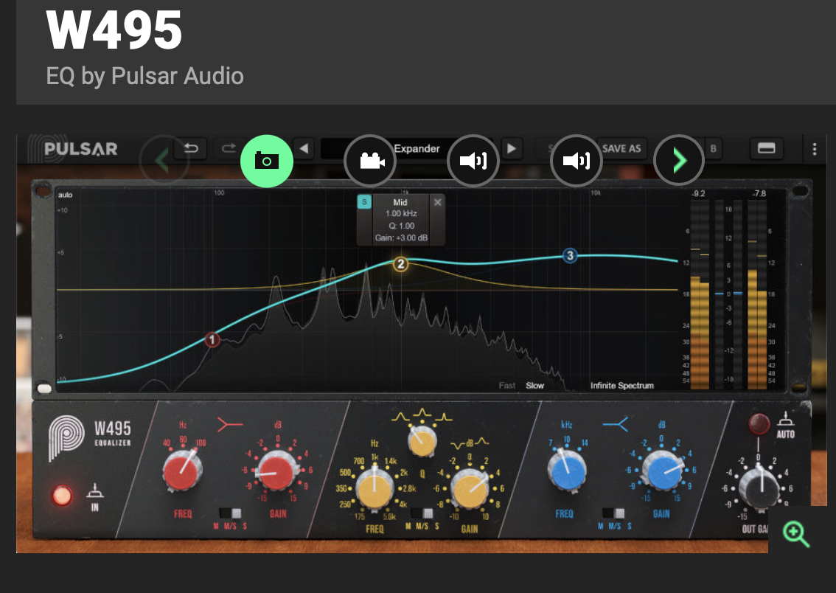836x593 pixels.
Task: Flip the blue band M/S switch
Action: point(613,513)
